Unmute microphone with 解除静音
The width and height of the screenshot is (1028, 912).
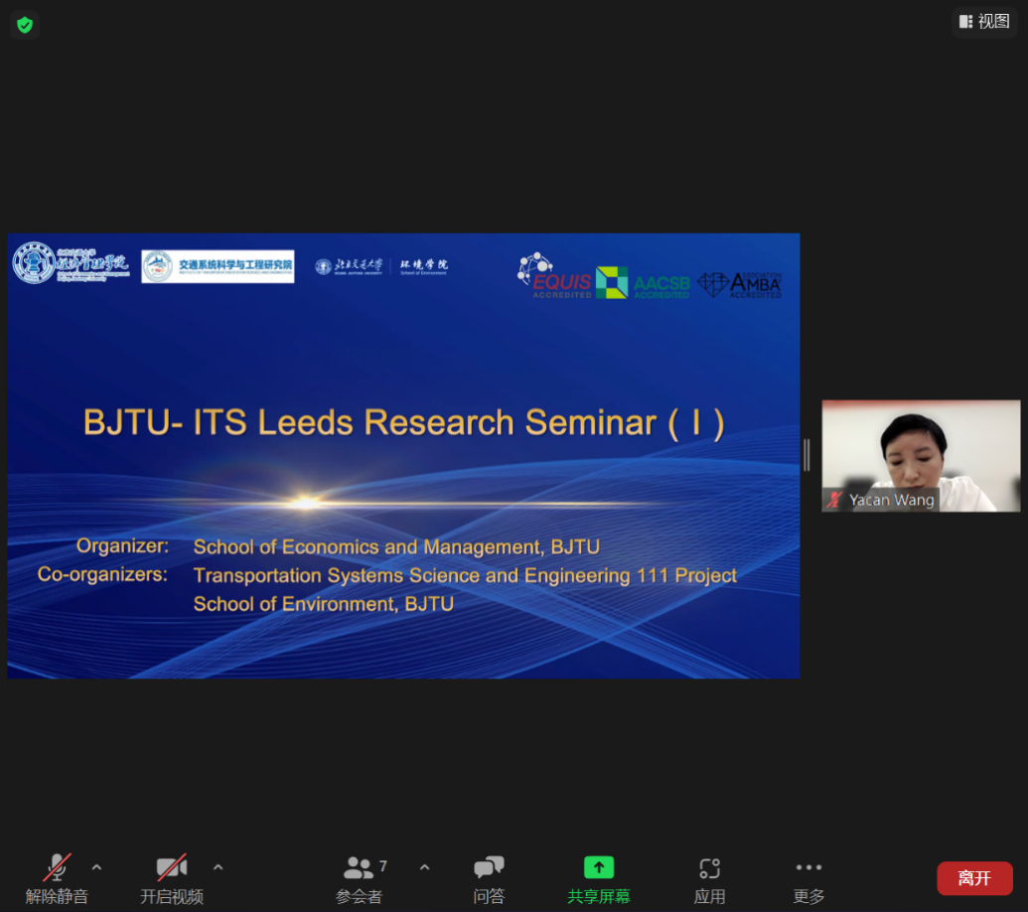click(57, 878)
